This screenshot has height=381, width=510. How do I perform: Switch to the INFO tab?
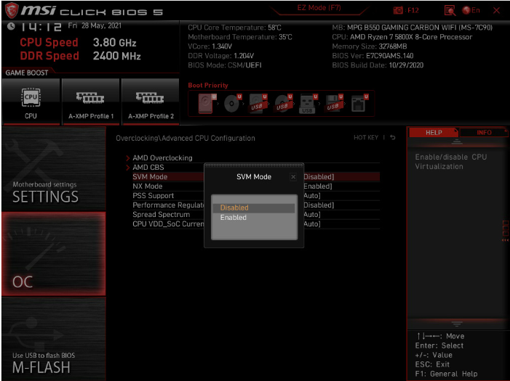click(x=484, y=132)
